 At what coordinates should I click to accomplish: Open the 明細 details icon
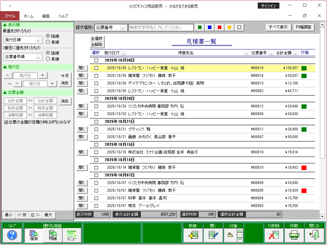coord(53,235)
